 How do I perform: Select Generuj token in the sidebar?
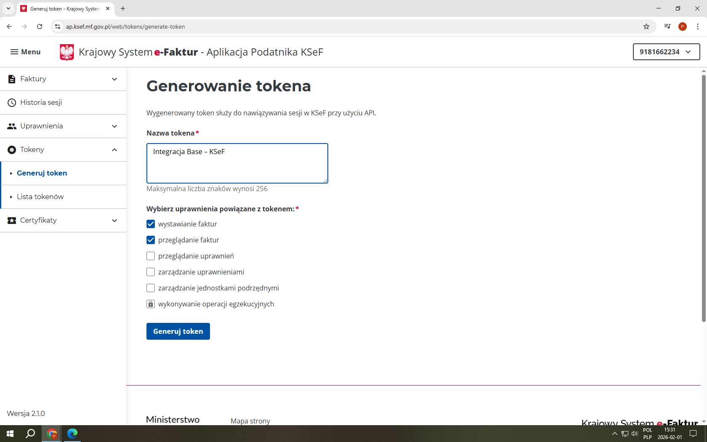pyautogui.click(x=42, y=173)
